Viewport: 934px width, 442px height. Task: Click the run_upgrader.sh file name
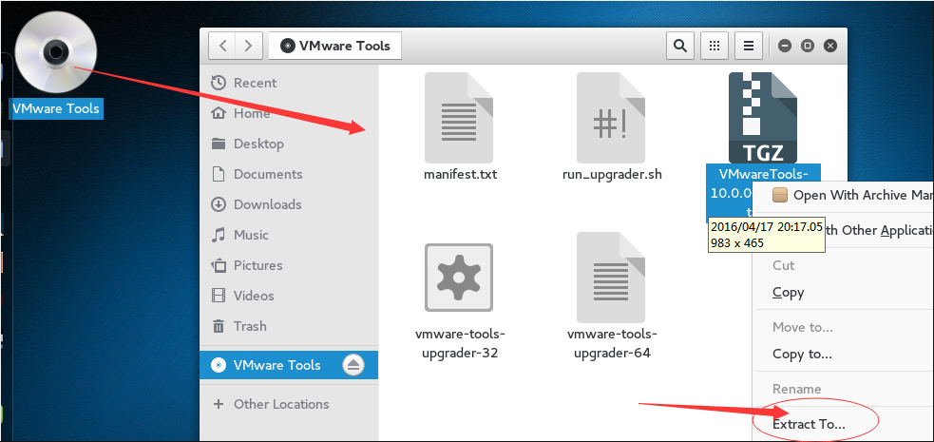coord(612,175)
